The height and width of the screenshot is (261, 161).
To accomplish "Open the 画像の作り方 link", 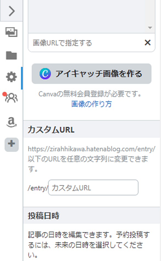I will (x=91, y=104).
